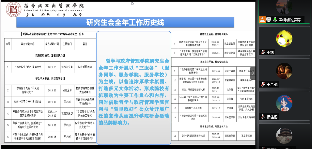
Task: Select 梁明明's participant avatar at the top
Action: 284,7
